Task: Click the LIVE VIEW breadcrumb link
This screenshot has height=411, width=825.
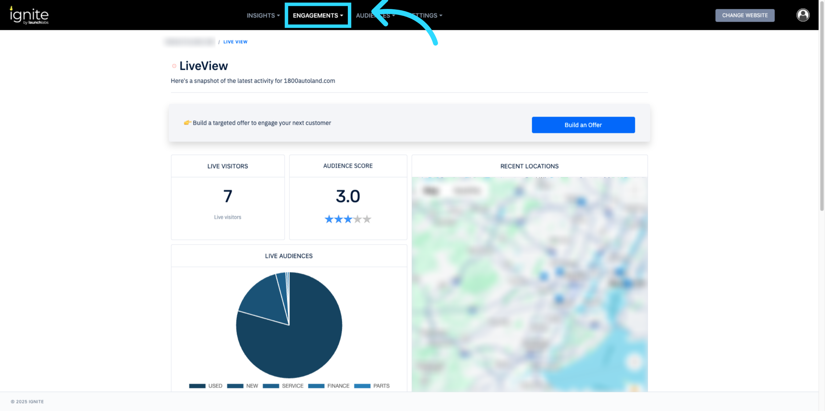Action: click(235, 42)
